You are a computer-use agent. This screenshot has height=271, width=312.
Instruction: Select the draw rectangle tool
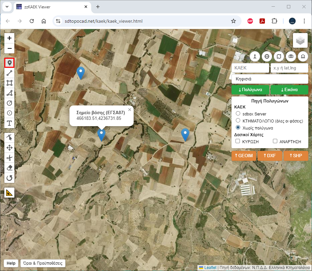coord(9,83)
